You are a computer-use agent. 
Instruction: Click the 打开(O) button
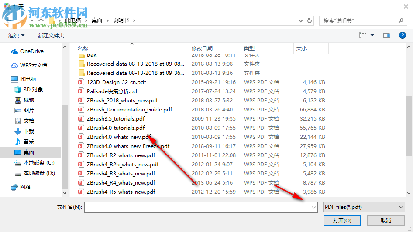coord(342,220)
